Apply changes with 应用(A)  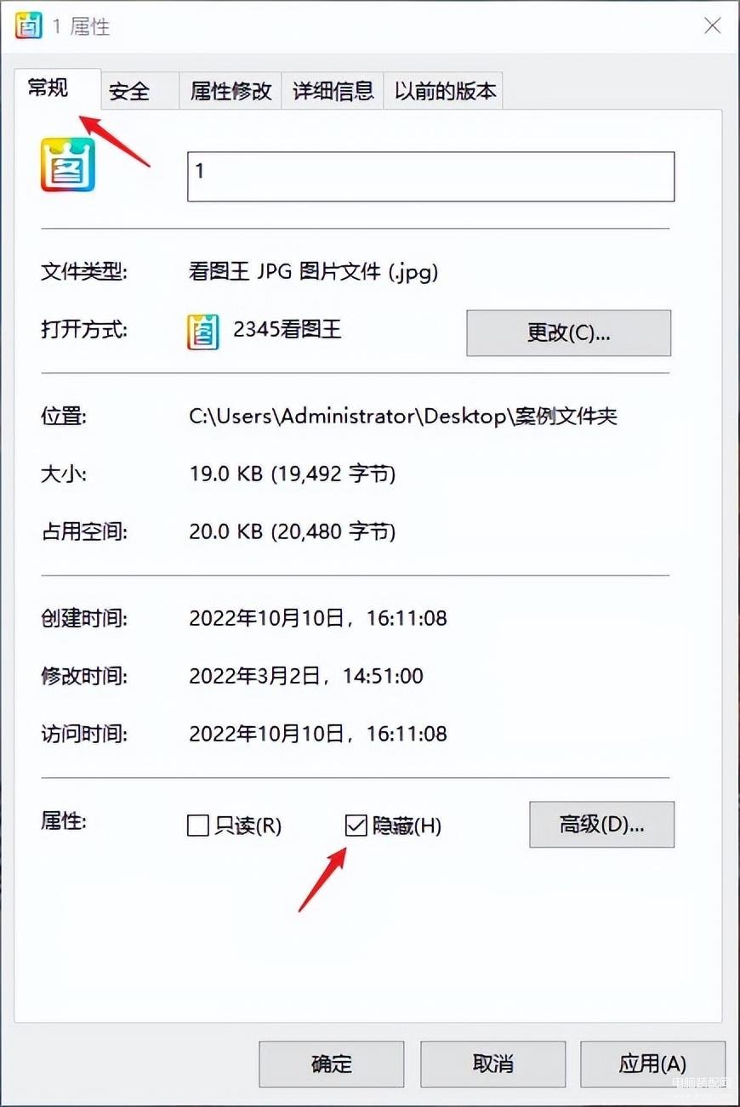click(653, 1063)
